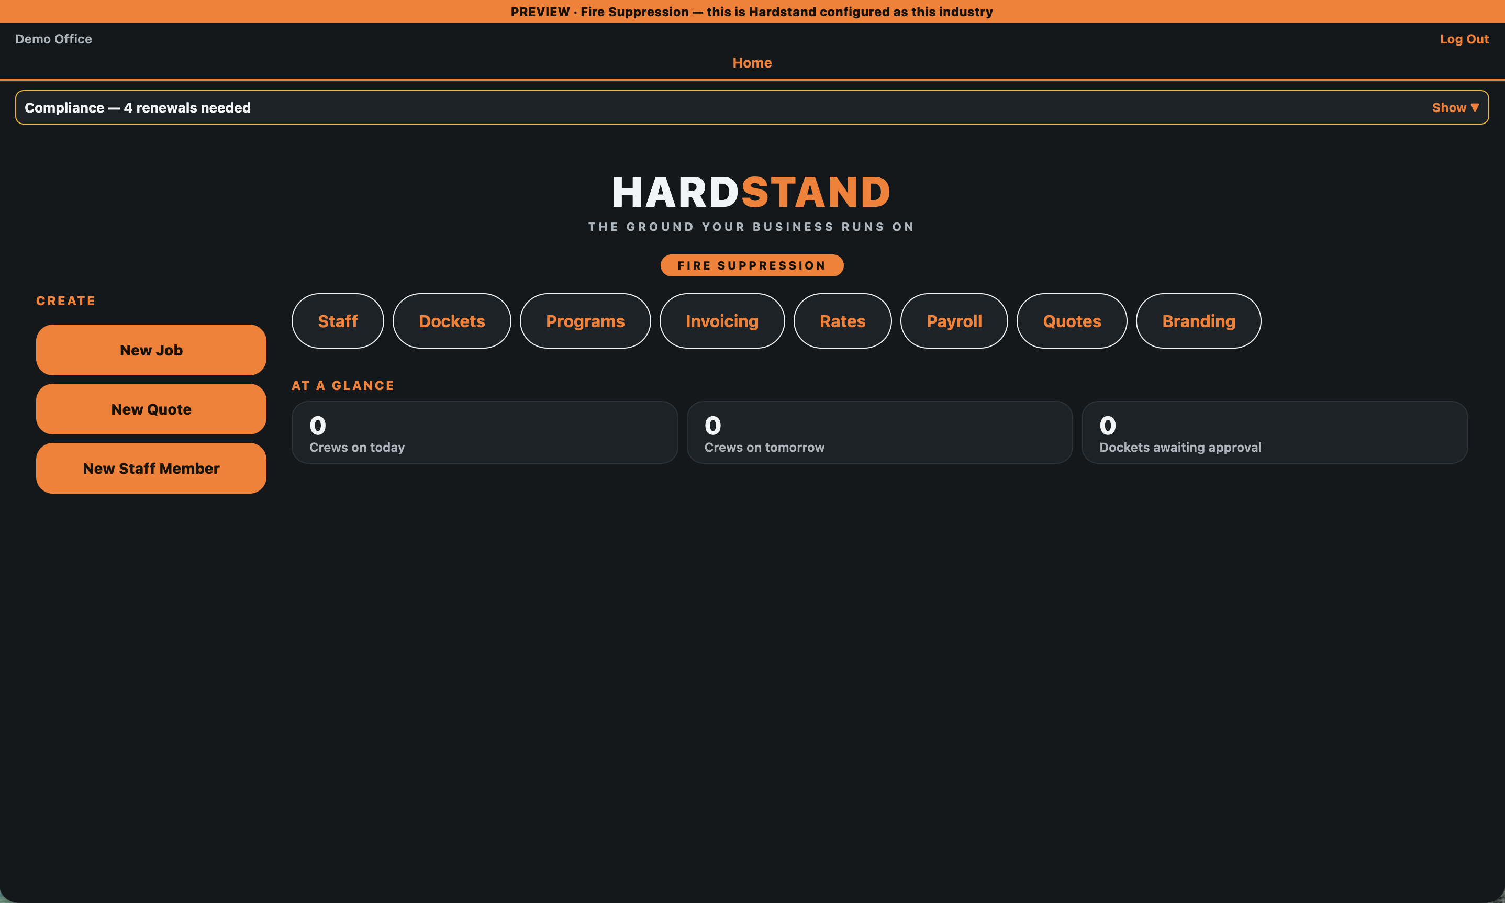Open the Invoicing section
The image size is (1505, 903).
point(722,321)
